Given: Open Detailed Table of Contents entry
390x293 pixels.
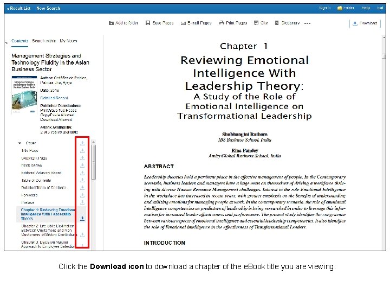Looking at the screenshot, I should click(x=43, y=187).
